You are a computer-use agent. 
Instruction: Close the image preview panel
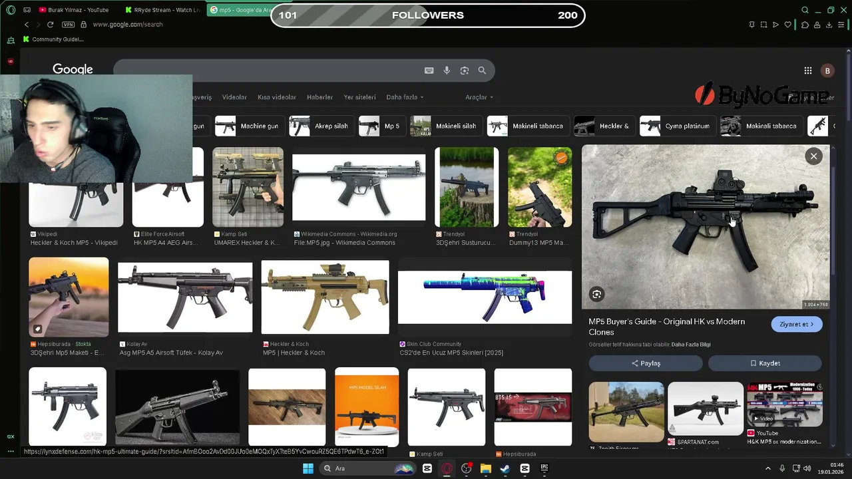(x=813, y=156)
